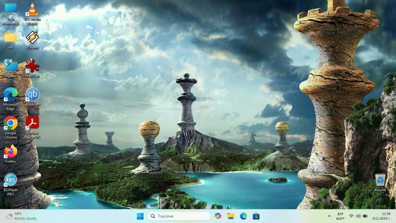Click the taskbar search box
Image resolution: width=396 pixels, height=223 pixels.
[x=179, y=216]
